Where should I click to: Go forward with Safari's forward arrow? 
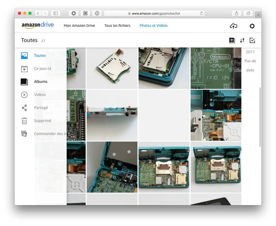point(45,13)
